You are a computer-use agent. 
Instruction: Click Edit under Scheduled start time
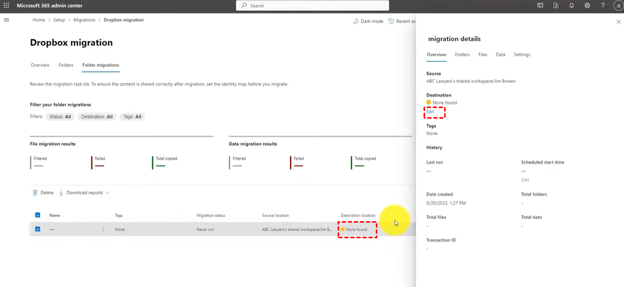tap(525, 179)
